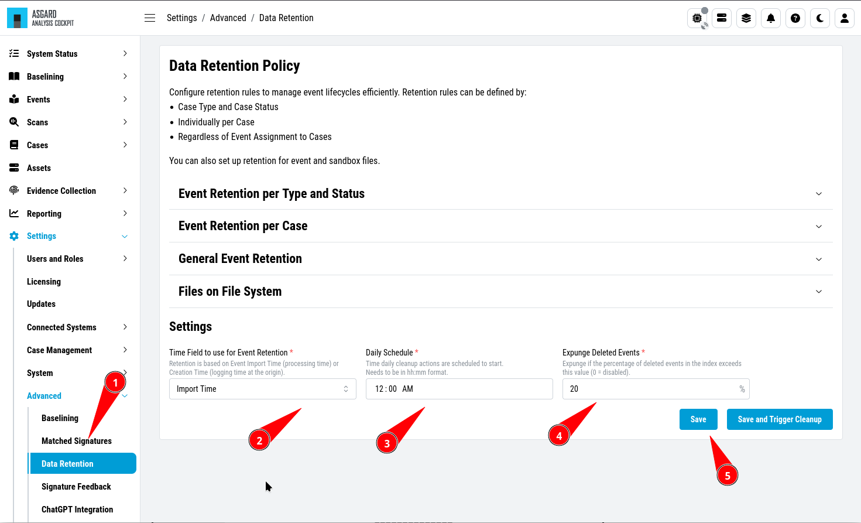The height and width of the screenshot is (523, 861).
Task: Click the Expunge Deleted Events percentage field
Action: point(656,389)
